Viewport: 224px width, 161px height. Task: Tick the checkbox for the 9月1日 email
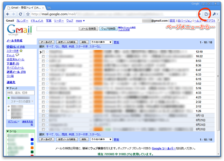pos(43,115)
